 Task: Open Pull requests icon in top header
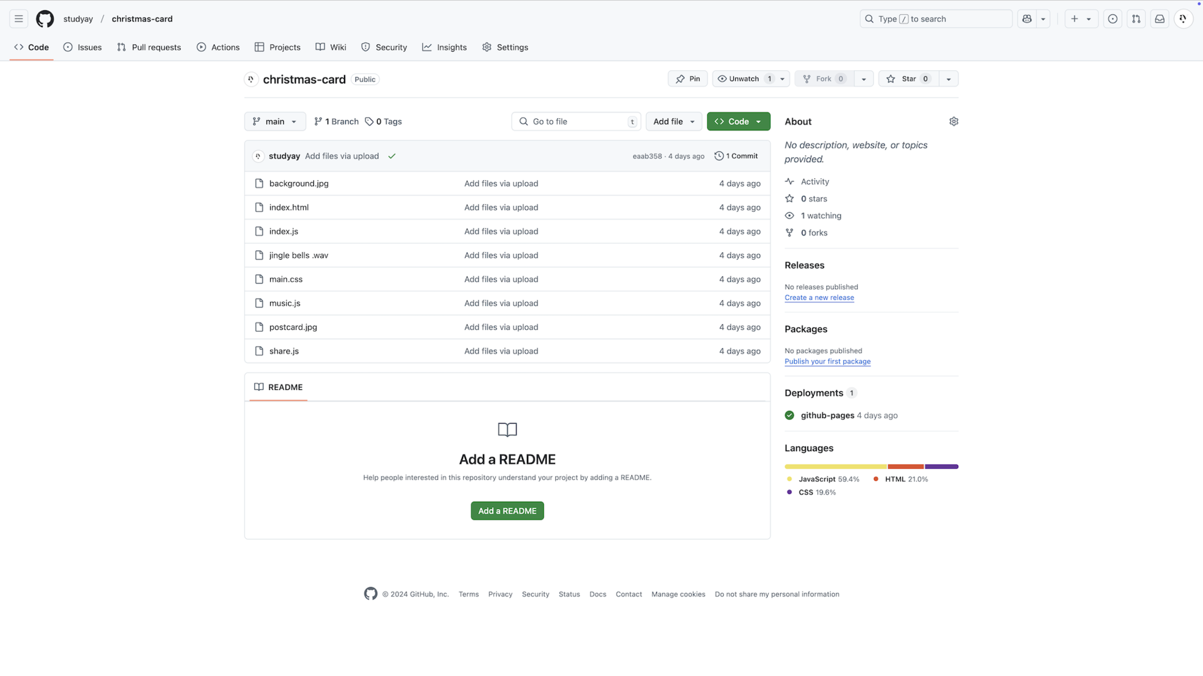point(1136,19)
